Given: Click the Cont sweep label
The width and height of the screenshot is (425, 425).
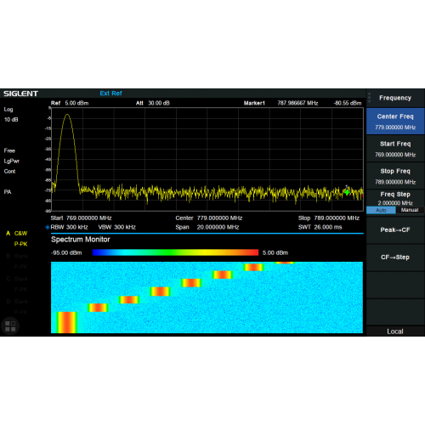Looking at the screenshot, I should pos(9,172).
